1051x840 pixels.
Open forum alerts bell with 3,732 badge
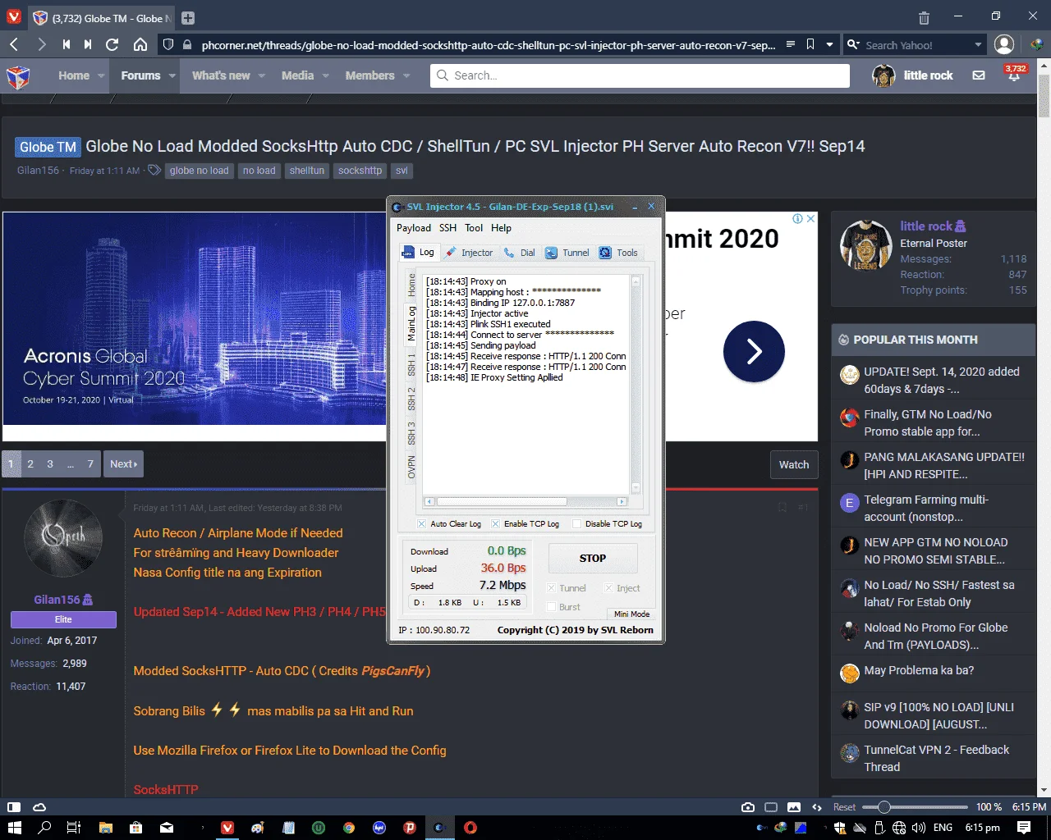[1015, 74]
